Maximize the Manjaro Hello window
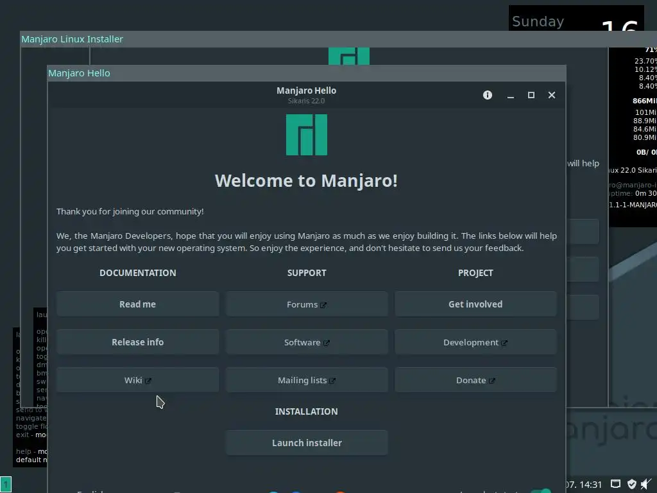 click(531, 95)
